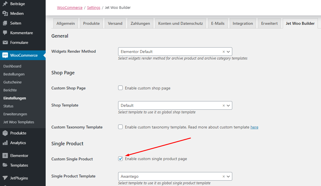The width and height of the screenshot is (321, 186).
Task: Switch to the Zahlungen tab
Action: click(140, 23)
